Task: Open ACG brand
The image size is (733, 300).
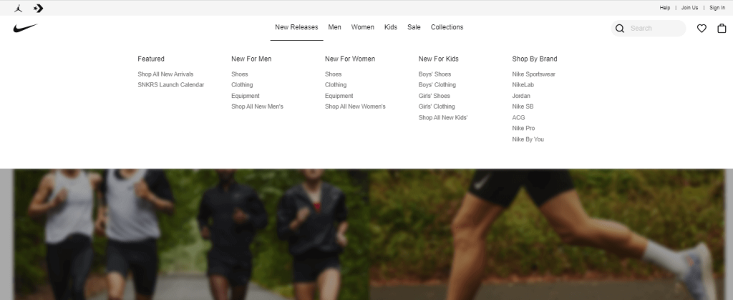Action: (518, 118)
